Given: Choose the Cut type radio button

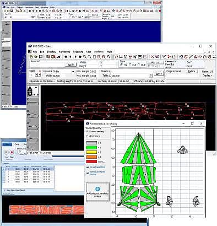Looking at the screenshot, I should tap(130, 65).
